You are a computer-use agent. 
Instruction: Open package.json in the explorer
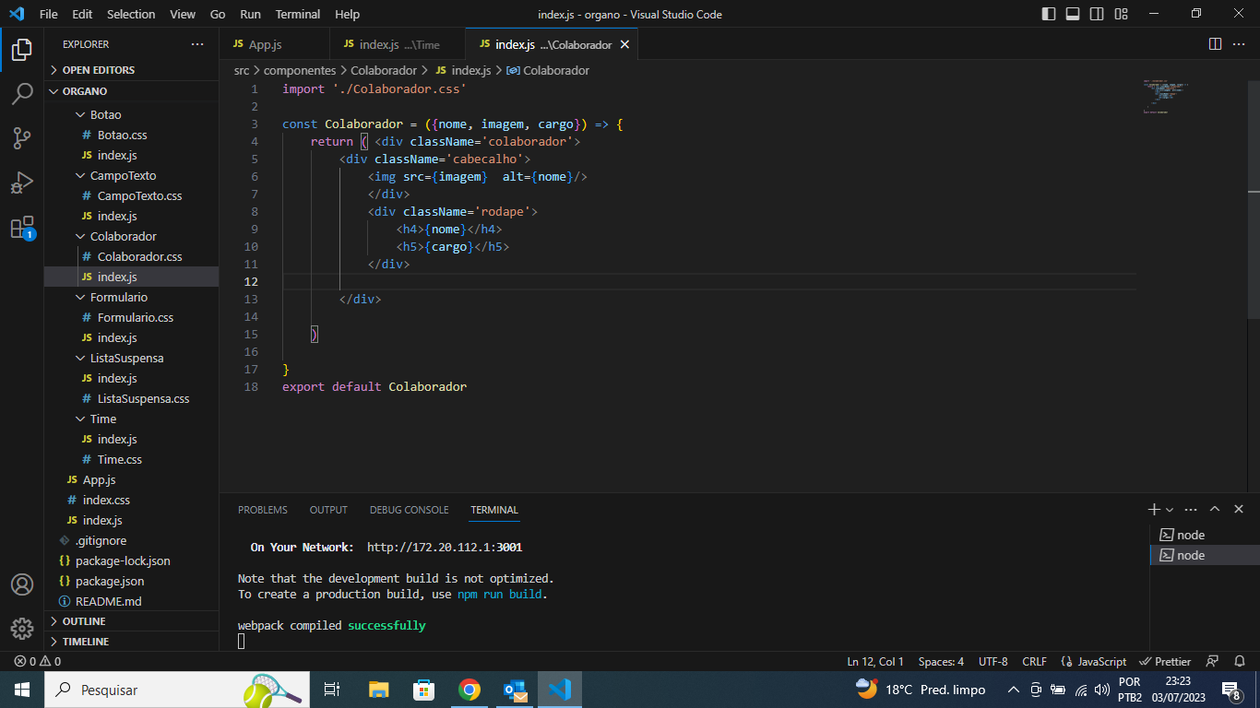coord(131,581)
